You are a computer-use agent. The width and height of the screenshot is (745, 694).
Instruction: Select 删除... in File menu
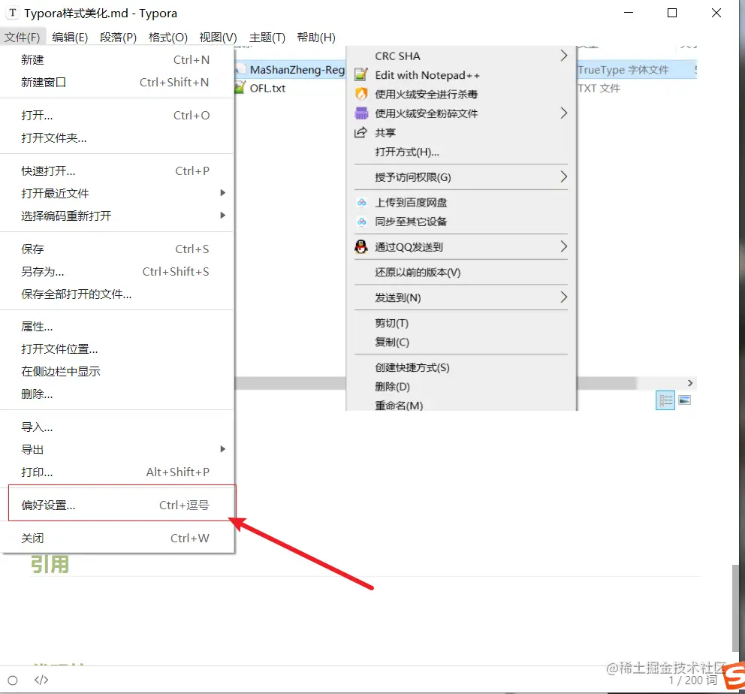point(117,394)
